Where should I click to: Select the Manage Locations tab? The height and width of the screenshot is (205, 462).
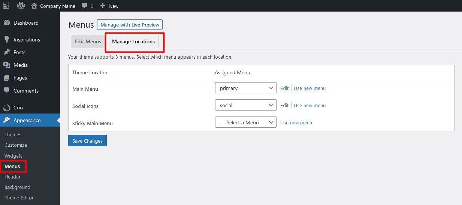click(x=133, y=41)
